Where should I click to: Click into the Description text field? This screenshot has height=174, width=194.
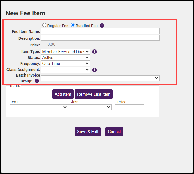pos(100,38)
